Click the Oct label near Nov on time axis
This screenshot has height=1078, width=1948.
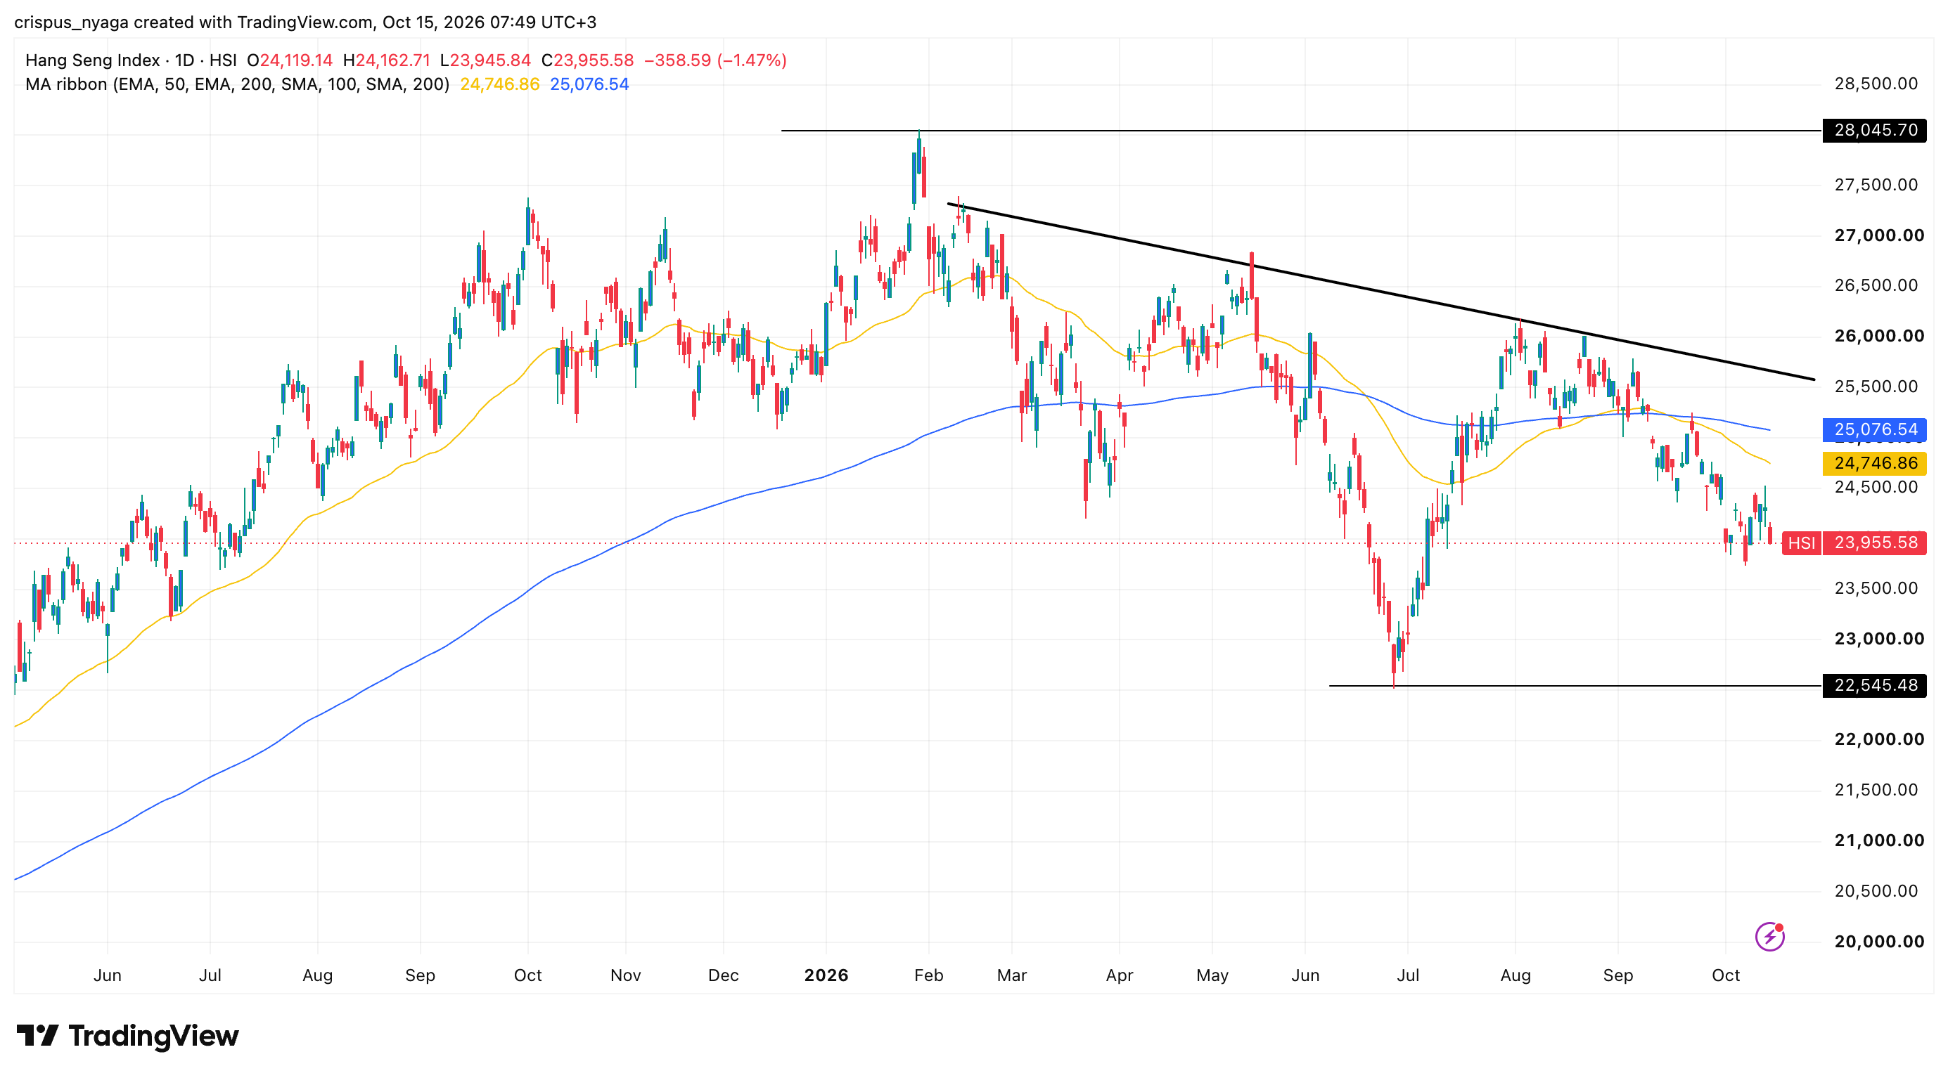(528, 975)
